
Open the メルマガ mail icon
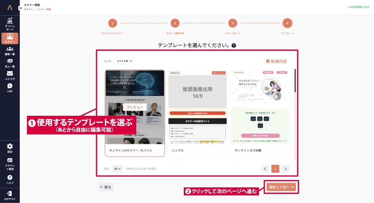[x=10, y=76]
